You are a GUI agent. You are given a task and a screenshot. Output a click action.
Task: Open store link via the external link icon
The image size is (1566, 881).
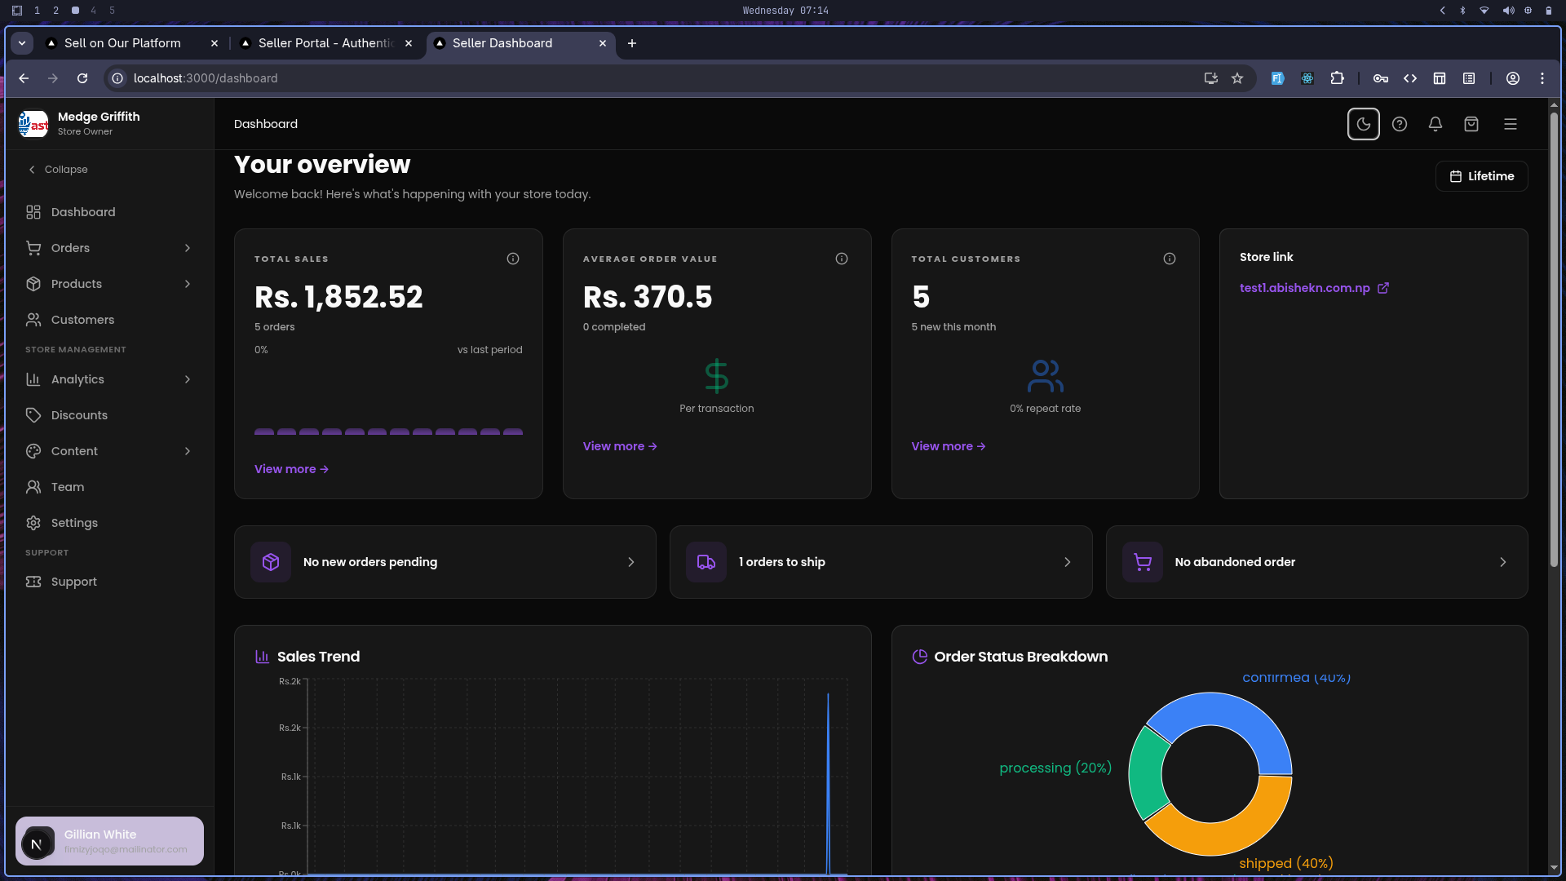click(1383, 288)
